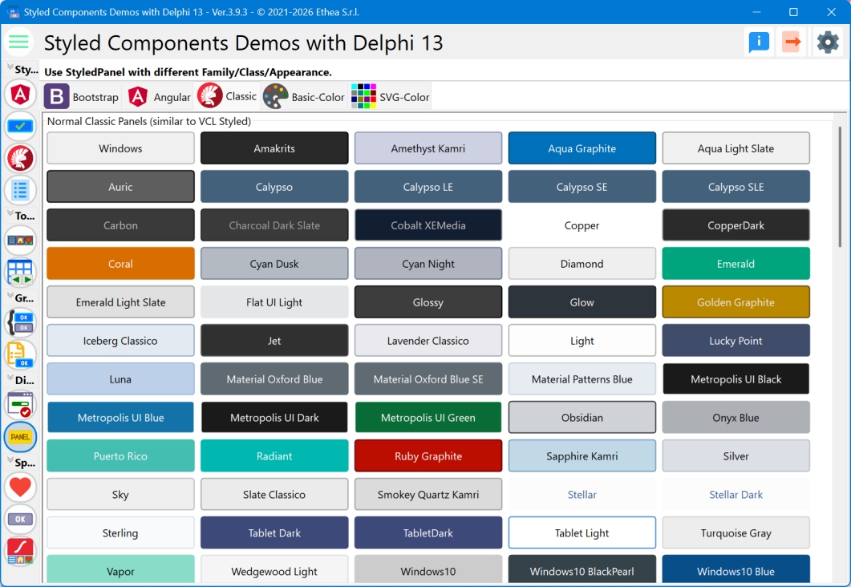Switch to the Angular tab
The image size is (851, 587).
pyautogui.click(x=159, y=96)
